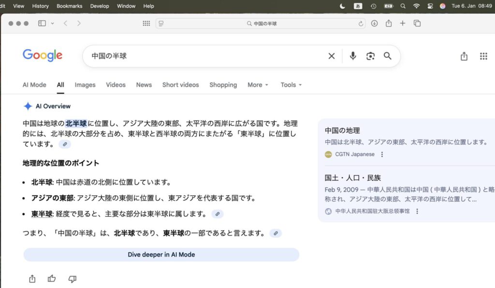495x288 pixels.
Task: Give thumbs up to AI Overview
Action: point(52,279)
